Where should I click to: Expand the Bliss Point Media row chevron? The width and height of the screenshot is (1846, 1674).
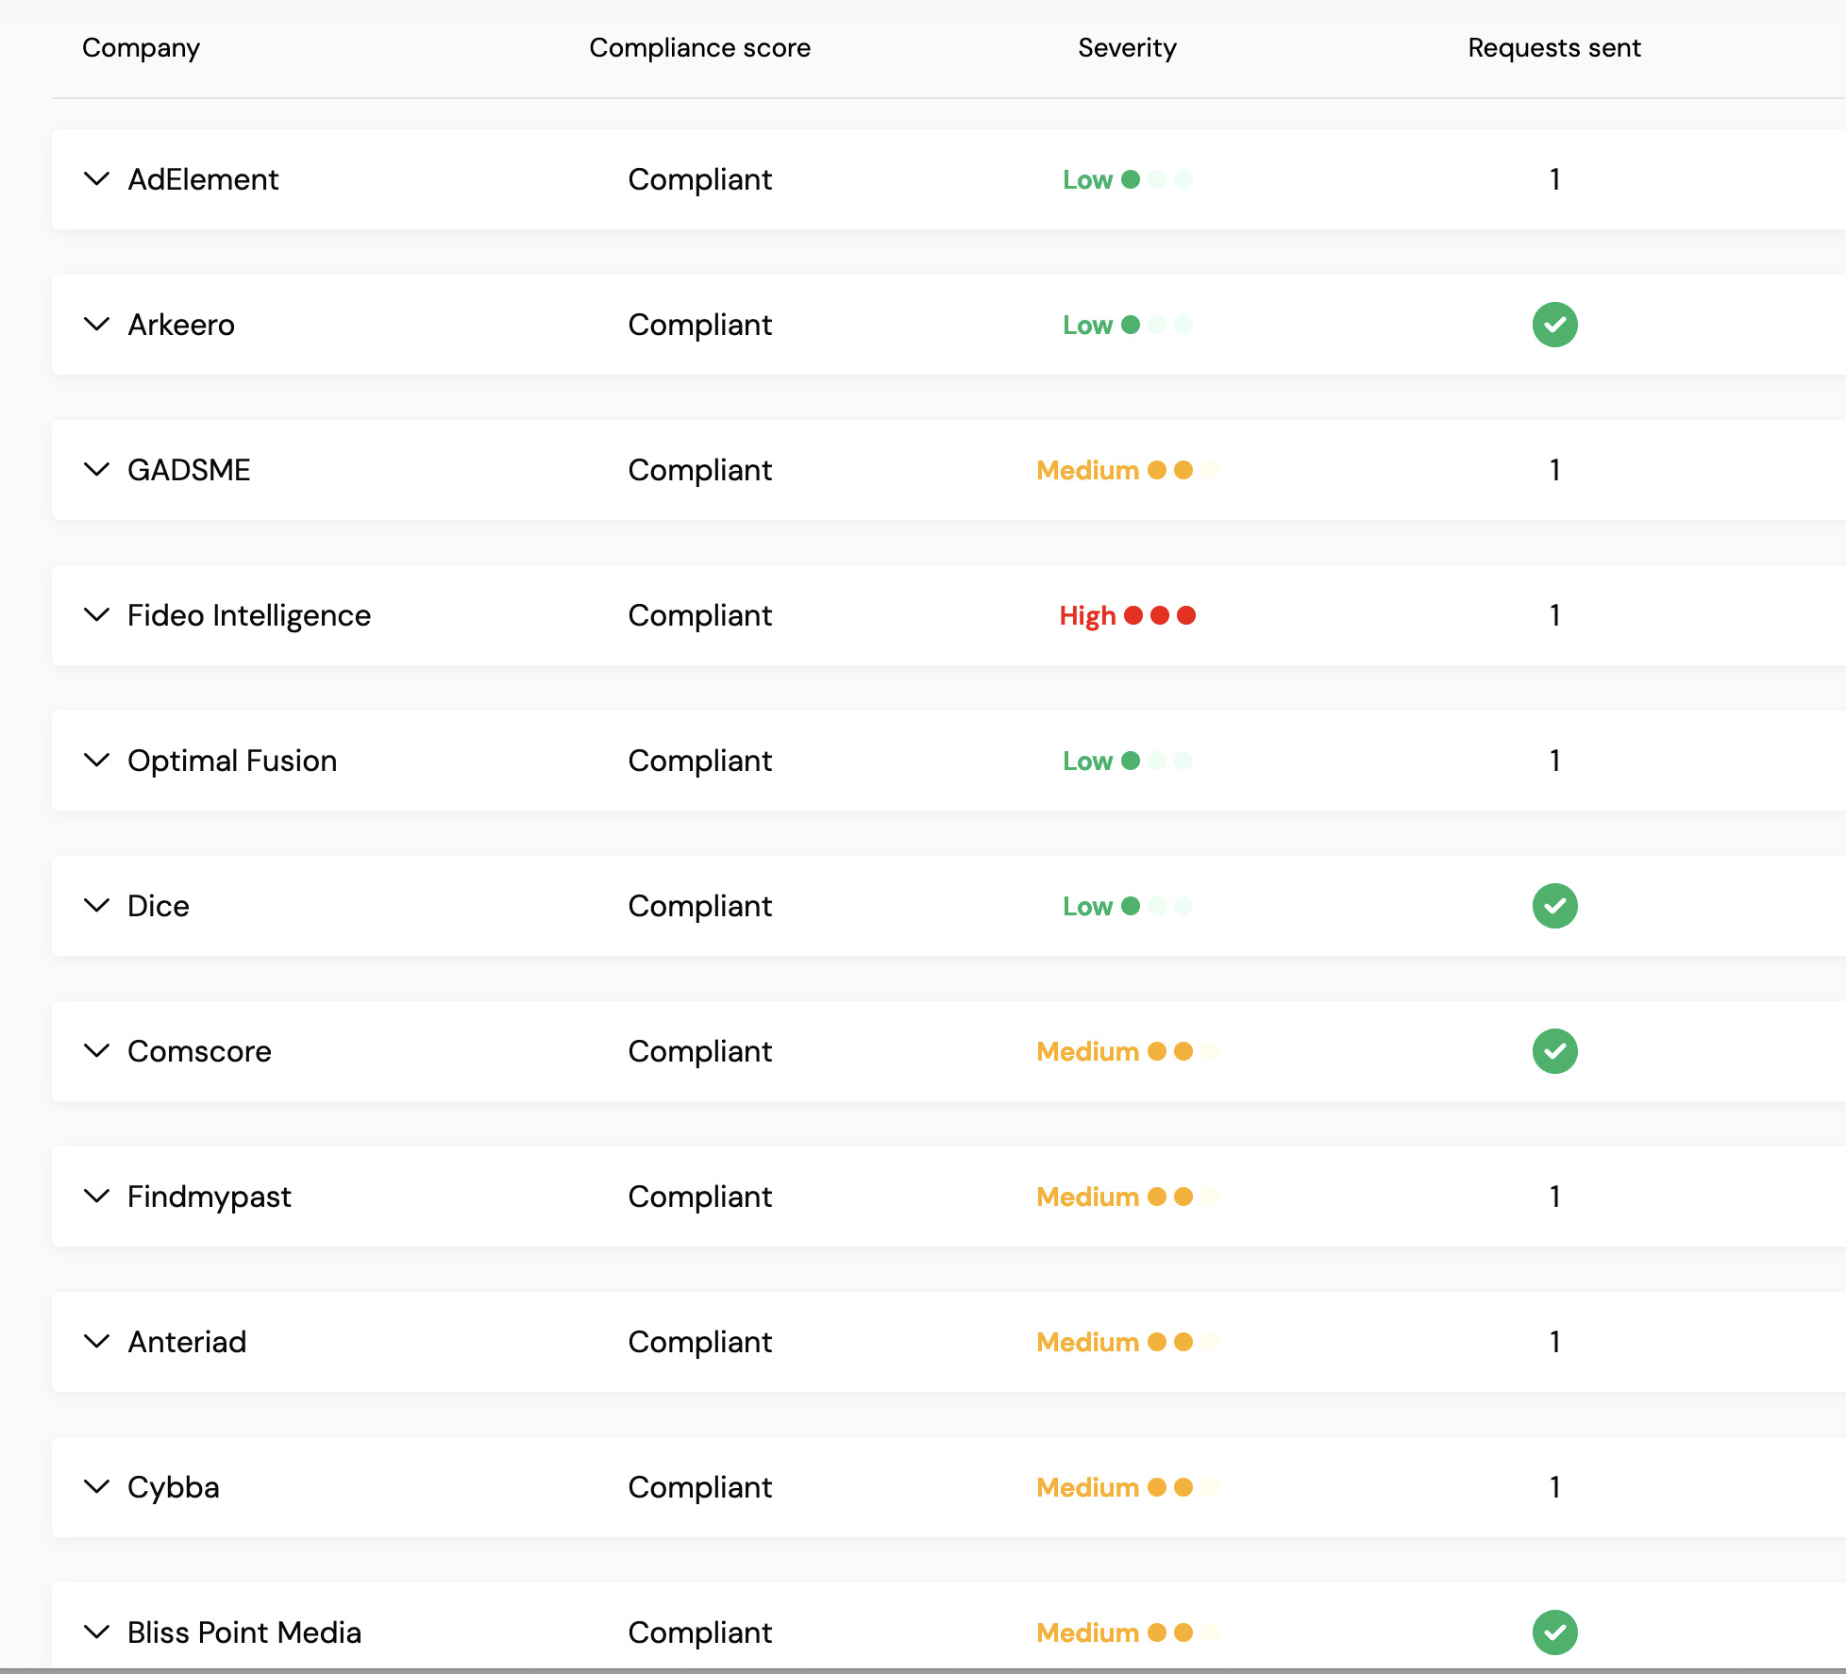(x=96, y=1632)
